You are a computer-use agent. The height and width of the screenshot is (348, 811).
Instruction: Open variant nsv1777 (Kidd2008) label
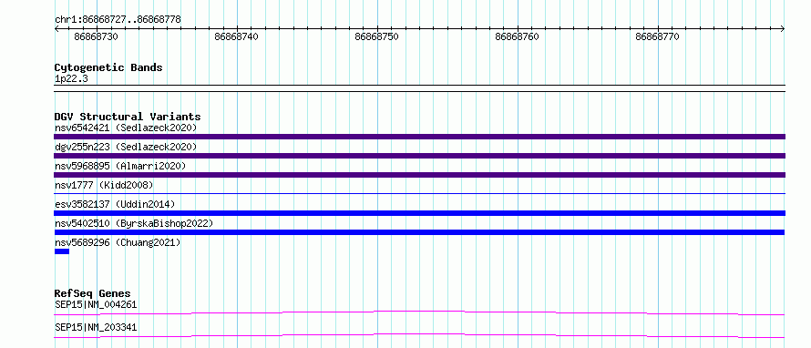point(104,185)
